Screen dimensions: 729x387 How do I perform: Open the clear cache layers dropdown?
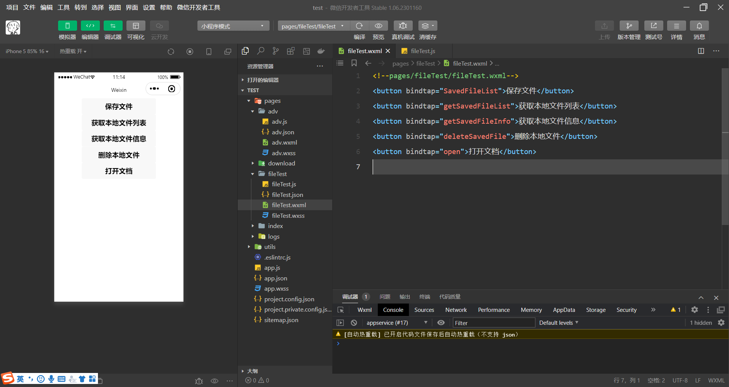(428, 26)
